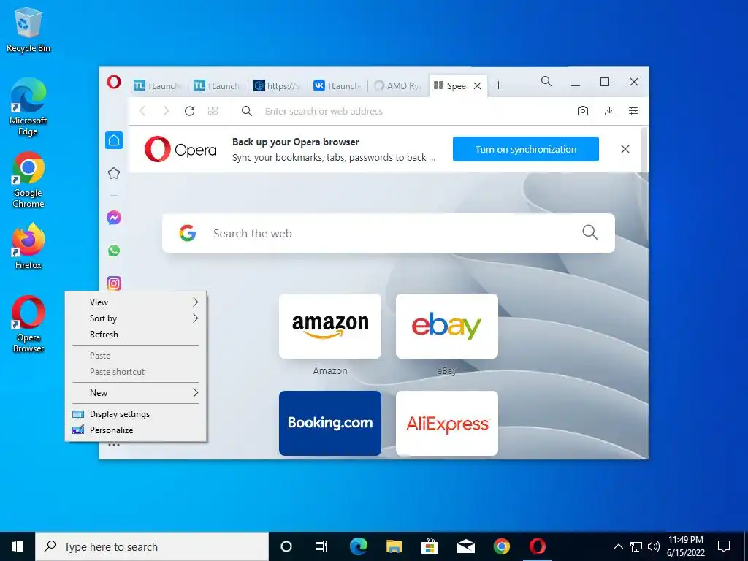Select the Home icon in Opera sidebar

click(113, 140)
